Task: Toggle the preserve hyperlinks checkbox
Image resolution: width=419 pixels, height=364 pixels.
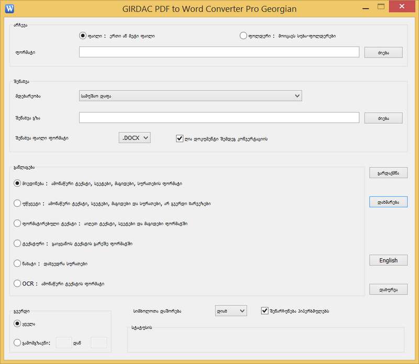Action: 264,311
